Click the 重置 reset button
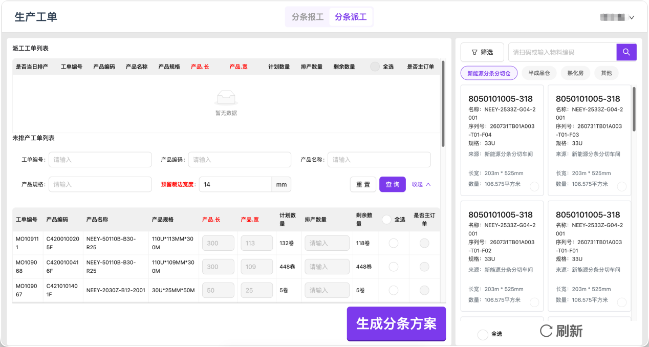This screenshot has width=649, height=347. point(363,184)
